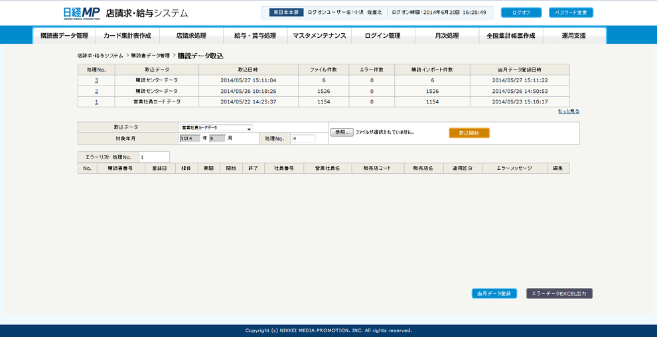The width and height of the screenshot is (657, 337).
Task: Click the パスワード変更 button
Action: pos(571,13)
